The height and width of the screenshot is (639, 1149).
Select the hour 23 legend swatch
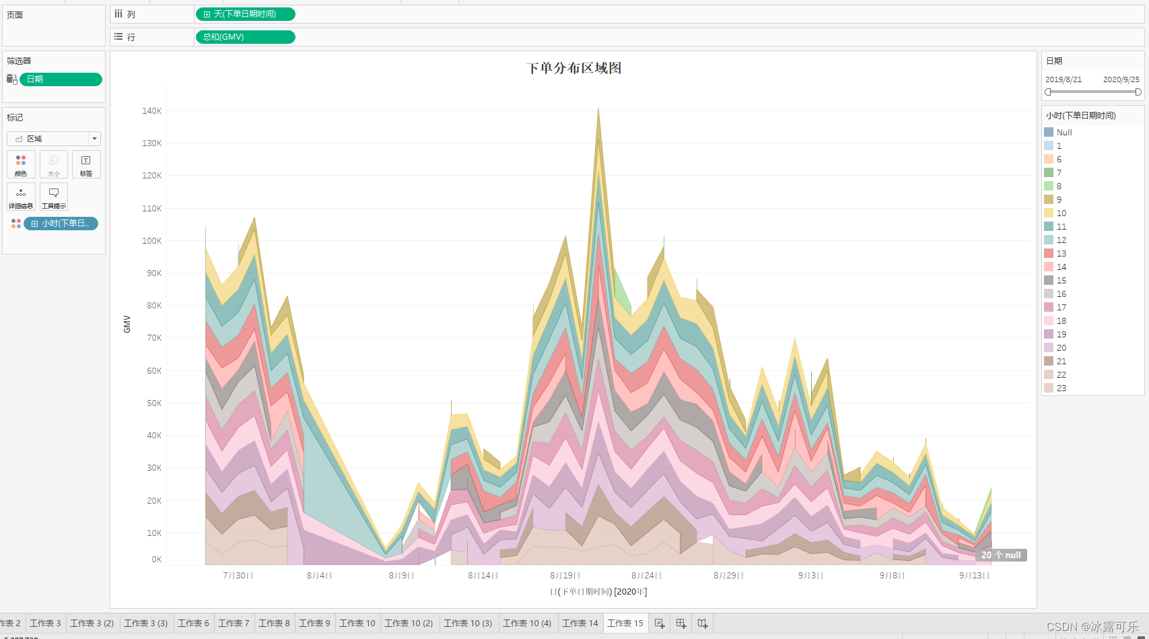click(1049, 388)
